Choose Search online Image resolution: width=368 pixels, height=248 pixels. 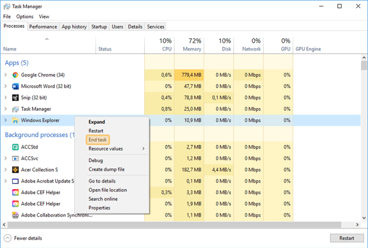tap(103, 199)
